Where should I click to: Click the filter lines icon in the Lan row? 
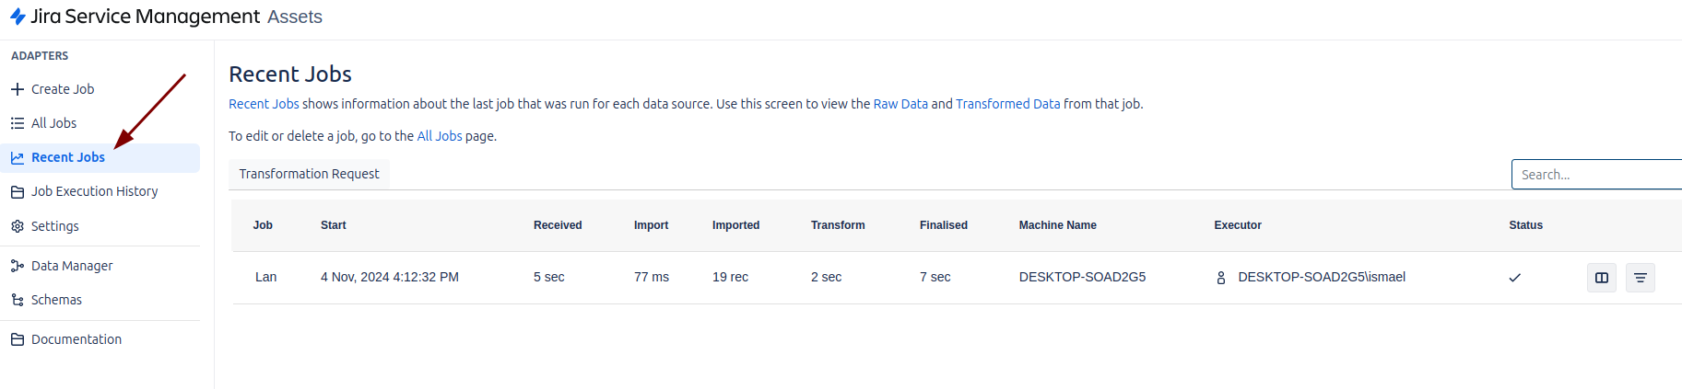click(1641, 278)
